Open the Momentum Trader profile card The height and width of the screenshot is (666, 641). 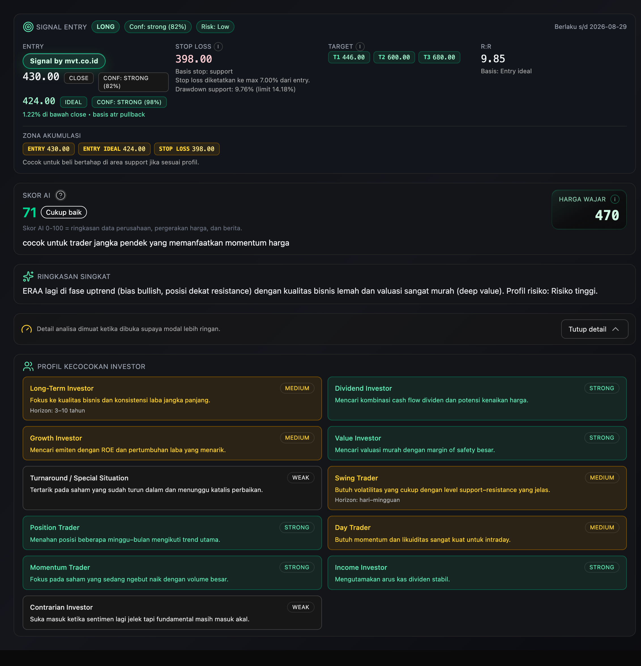[x=172, y=573]
